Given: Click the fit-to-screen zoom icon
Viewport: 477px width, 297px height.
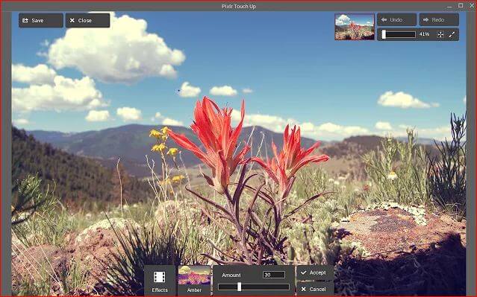Looking at the screenshot, I should pos(440,34).
